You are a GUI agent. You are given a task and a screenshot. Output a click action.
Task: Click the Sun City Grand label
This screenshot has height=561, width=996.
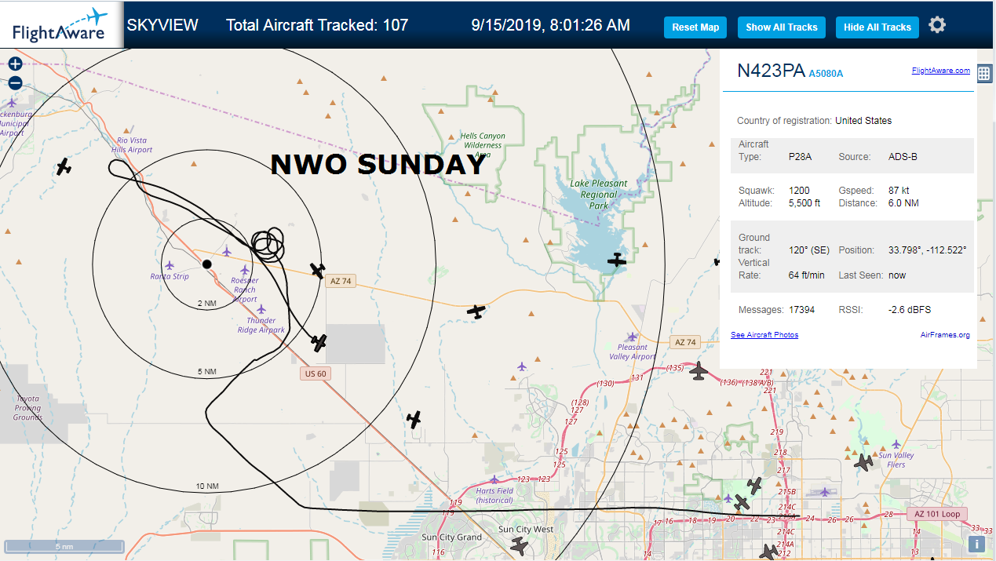coord(451,537)
